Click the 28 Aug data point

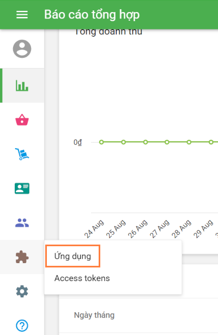tap(189, 142)
